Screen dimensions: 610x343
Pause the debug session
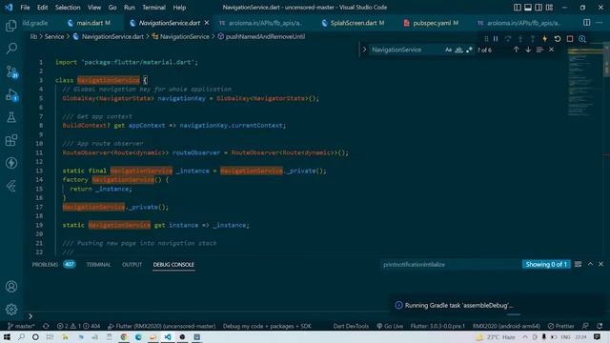tap(496, 39)
